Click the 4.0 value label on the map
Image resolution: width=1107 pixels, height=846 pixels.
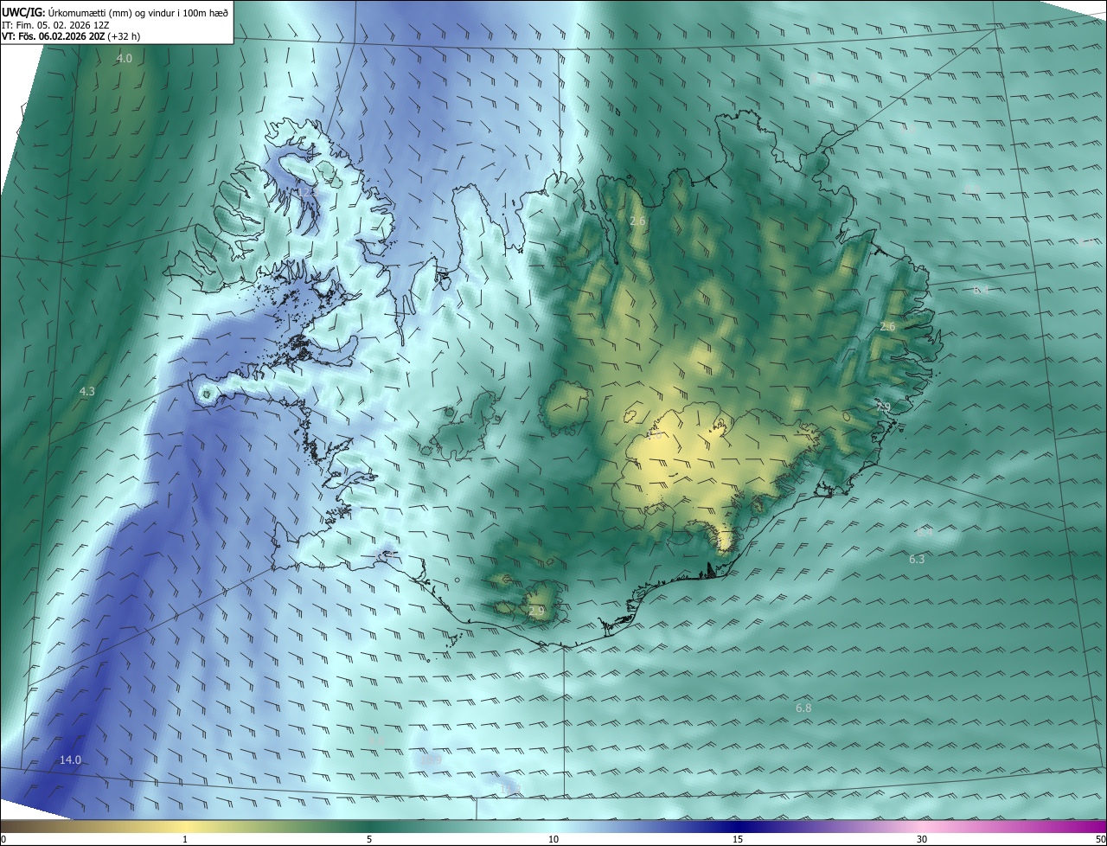point(125,59)
